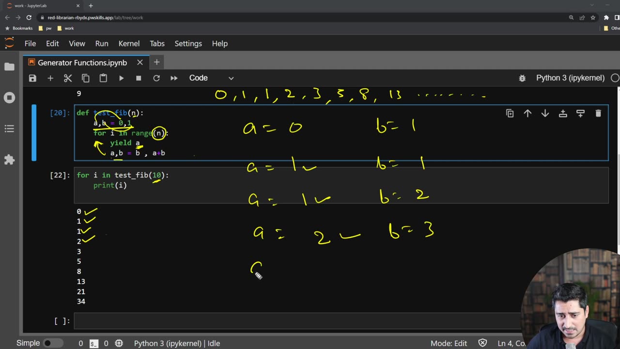Click the [22]: cell prompt
This screenshot has height=349, width=620.
tap(60, 175)
